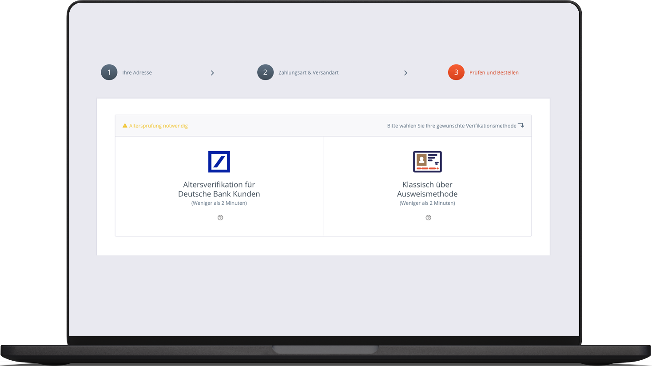Click chevron after Zahlungsart & Versandart step
Screen dimensions: 652x366
coord(406,73)
